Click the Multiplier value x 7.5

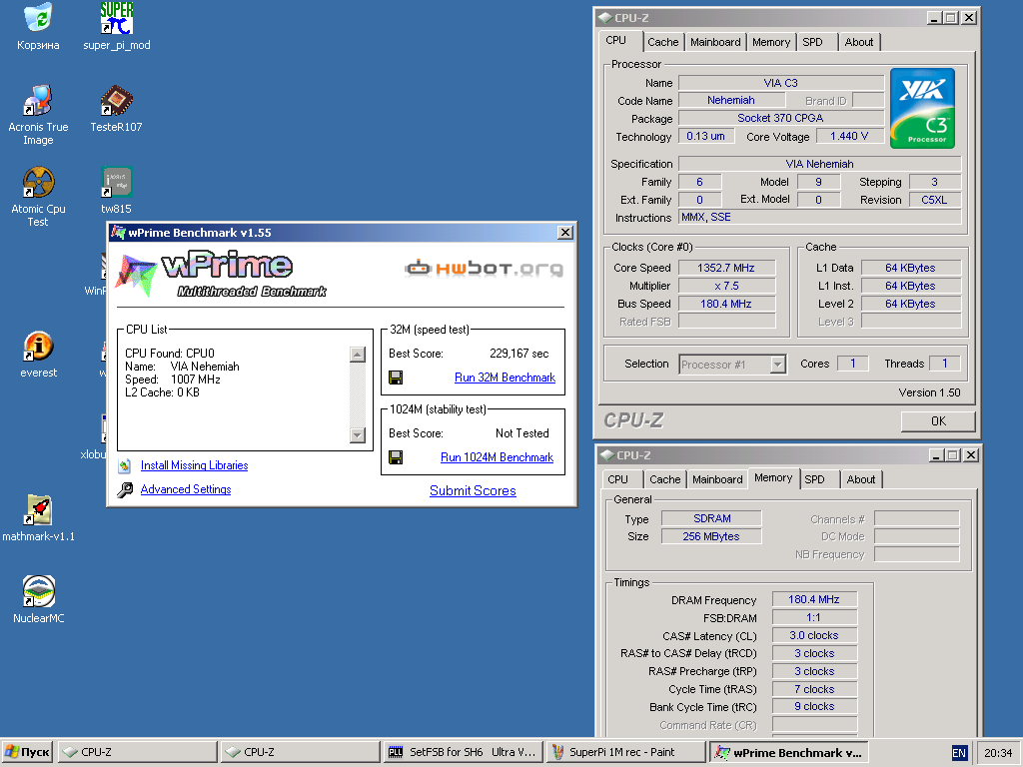click(726, 286)
